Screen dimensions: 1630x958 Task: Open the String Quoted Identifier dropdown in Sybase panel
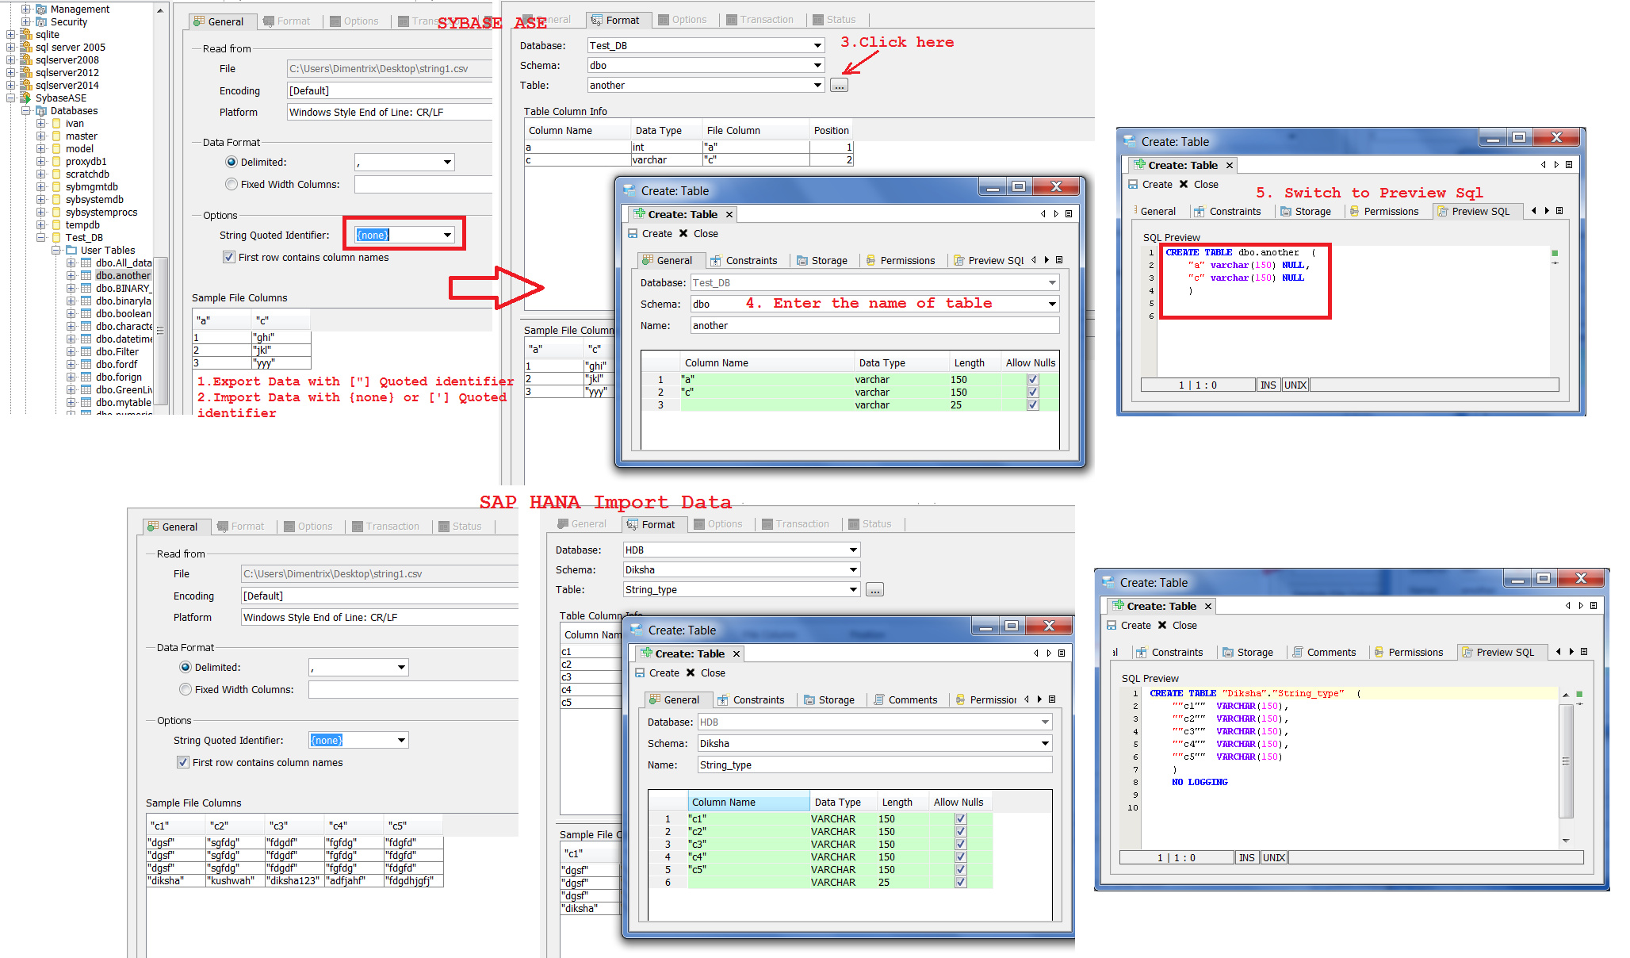point(447,235)
